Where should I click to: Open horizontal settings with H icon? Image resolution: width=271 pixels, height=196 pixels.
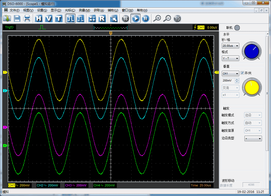pos(39,18)
